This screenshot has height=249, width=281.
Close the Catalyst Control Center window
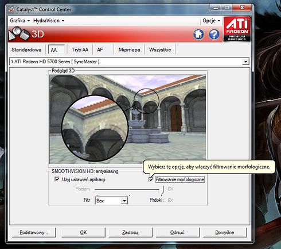[x=242, y=7]
